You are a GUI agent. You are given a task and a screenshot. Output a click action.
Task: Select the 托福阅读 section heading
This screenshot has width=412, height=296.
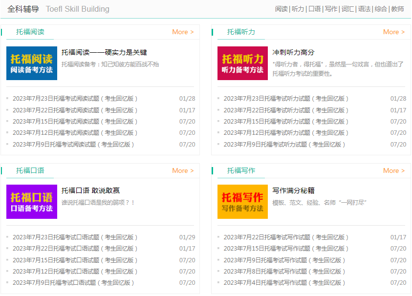coord(30,32)
